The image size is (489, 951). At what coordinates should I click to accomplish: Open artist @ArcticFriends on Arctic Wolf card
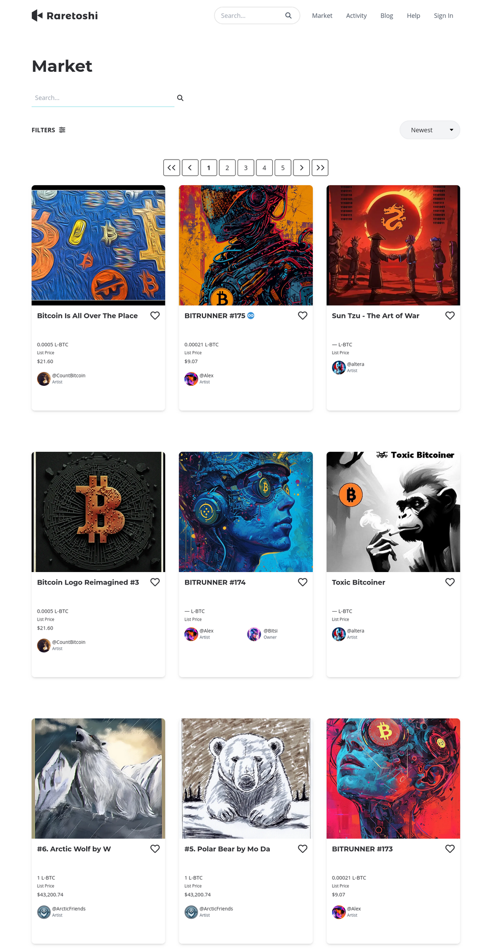click(x=69, y=909)
